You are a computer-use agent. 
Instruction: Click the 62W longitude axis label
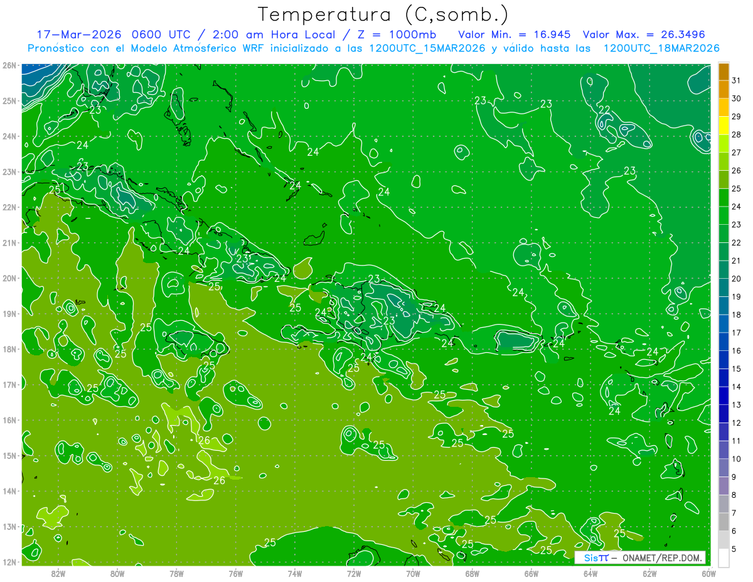(x=649, y=573)
